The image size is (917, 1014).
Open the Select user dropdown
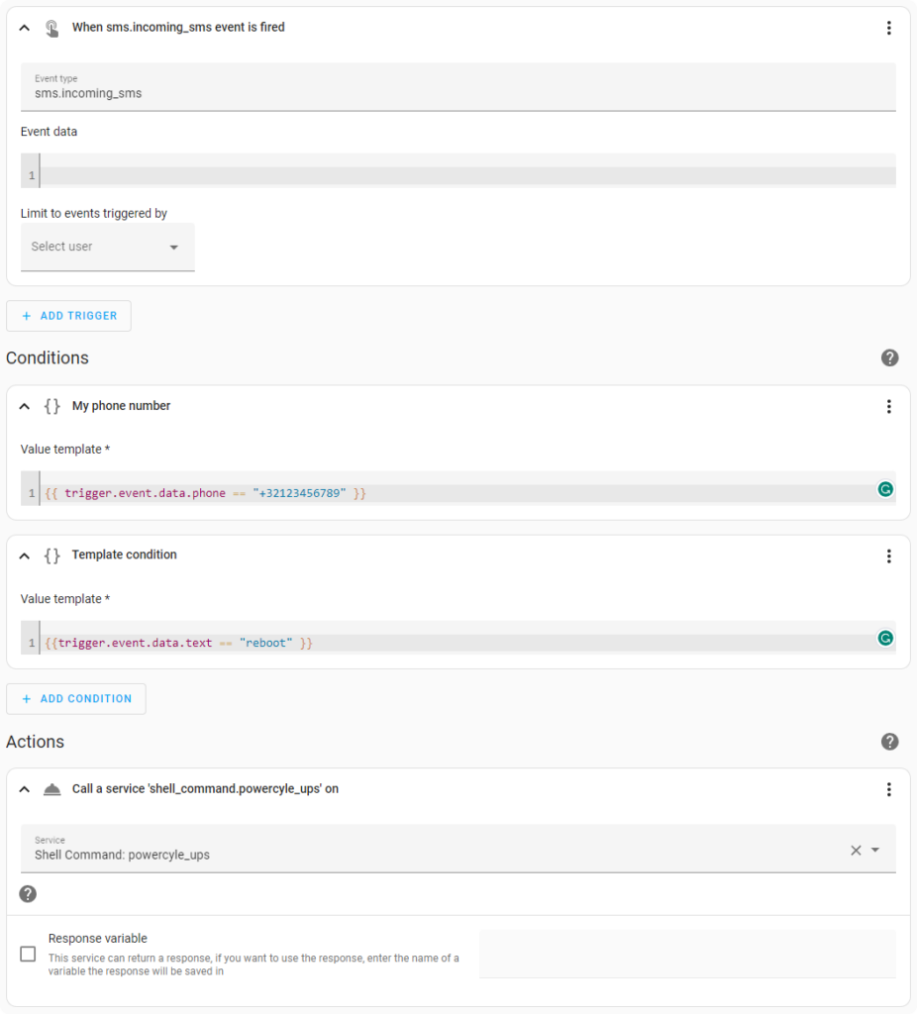[107, 247]
